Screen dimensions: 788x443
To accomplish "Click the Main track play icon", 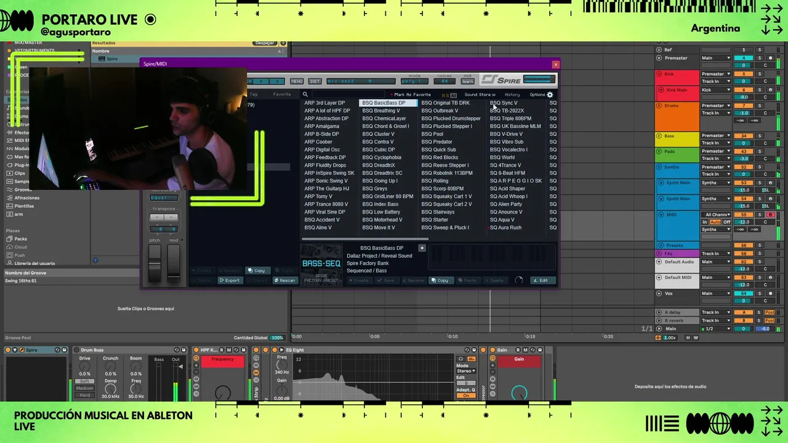I will click(x=659, y=329).
